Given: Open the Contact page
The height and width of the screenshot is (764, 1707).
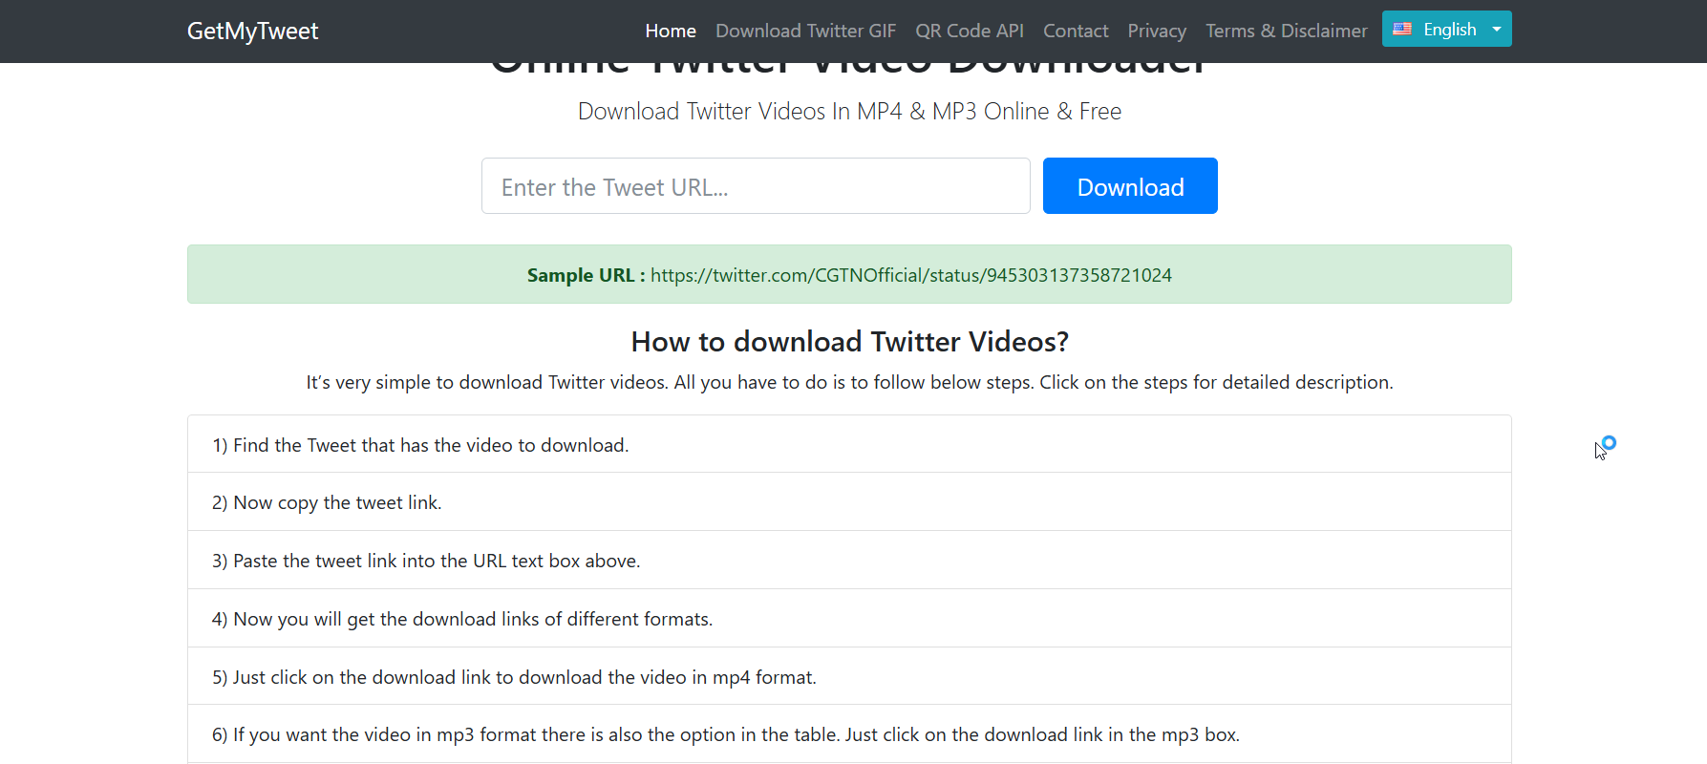Looking at the screenshot, I should coord(1076,32).
